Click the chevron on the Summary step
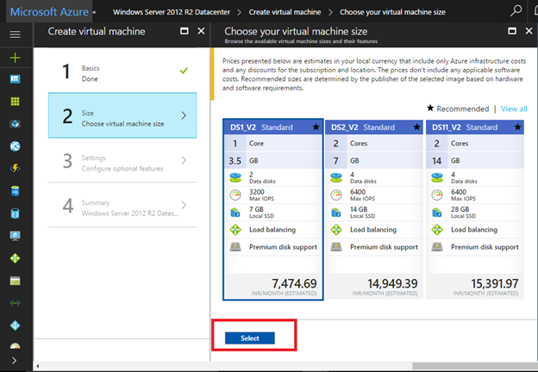 pos(184,205)
